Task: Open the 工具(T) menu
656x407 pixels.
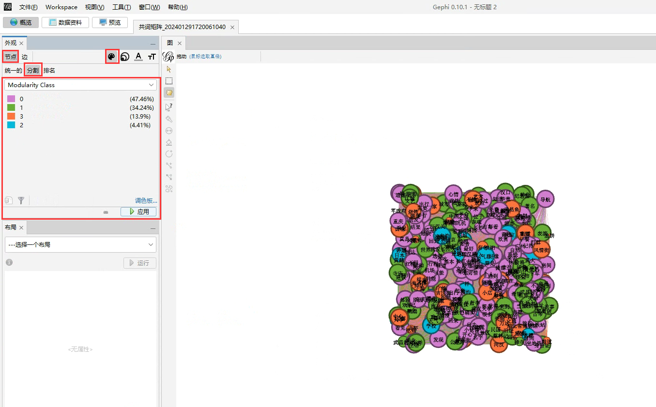Action: 122,7
